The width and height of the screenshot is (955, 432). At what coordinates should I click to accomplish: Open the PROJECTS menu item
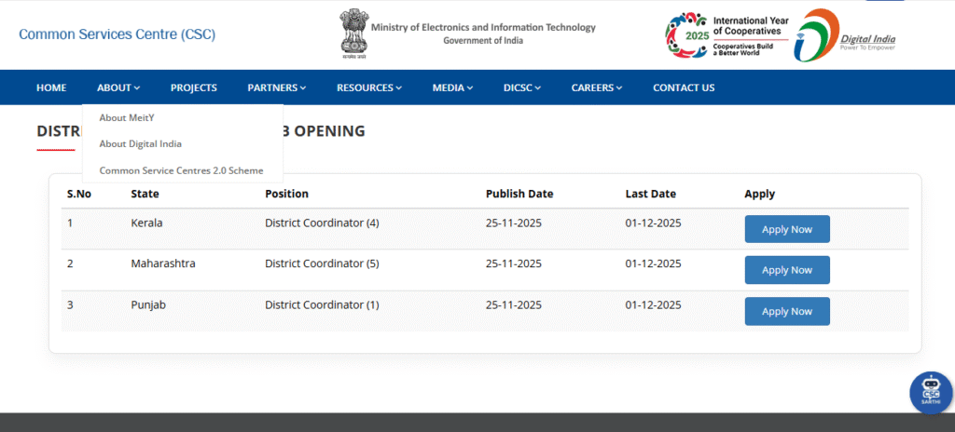pyautogui.click(x=194, y=88)
